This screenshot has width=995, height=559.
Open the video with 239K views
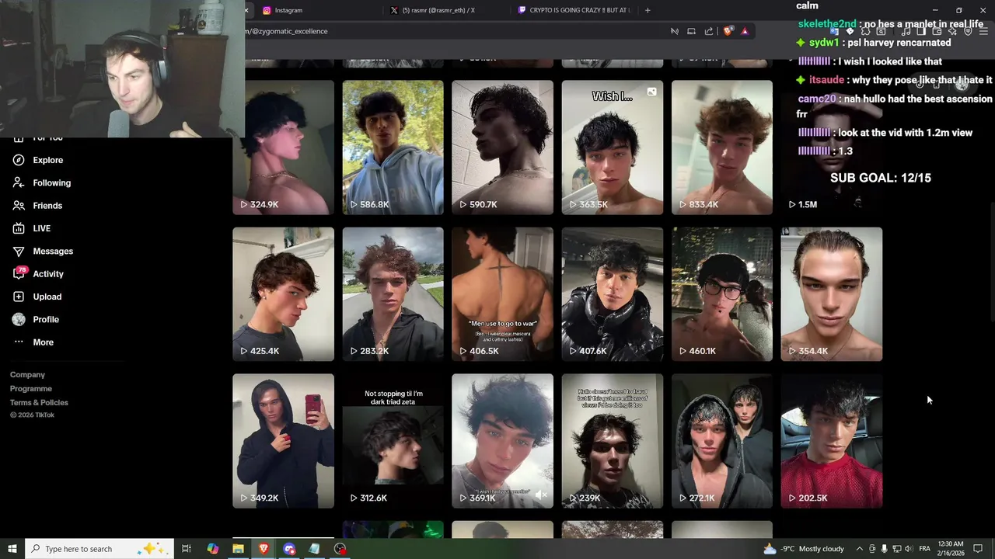pos(613,441)
